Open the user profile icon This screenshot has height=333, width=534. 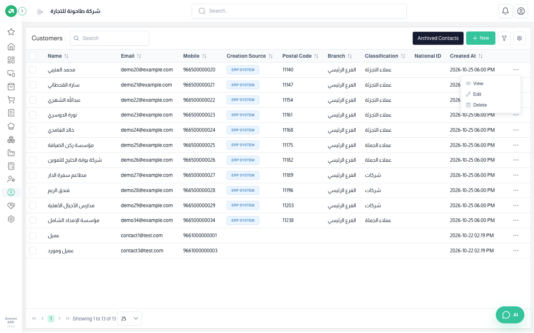[521, 11]
